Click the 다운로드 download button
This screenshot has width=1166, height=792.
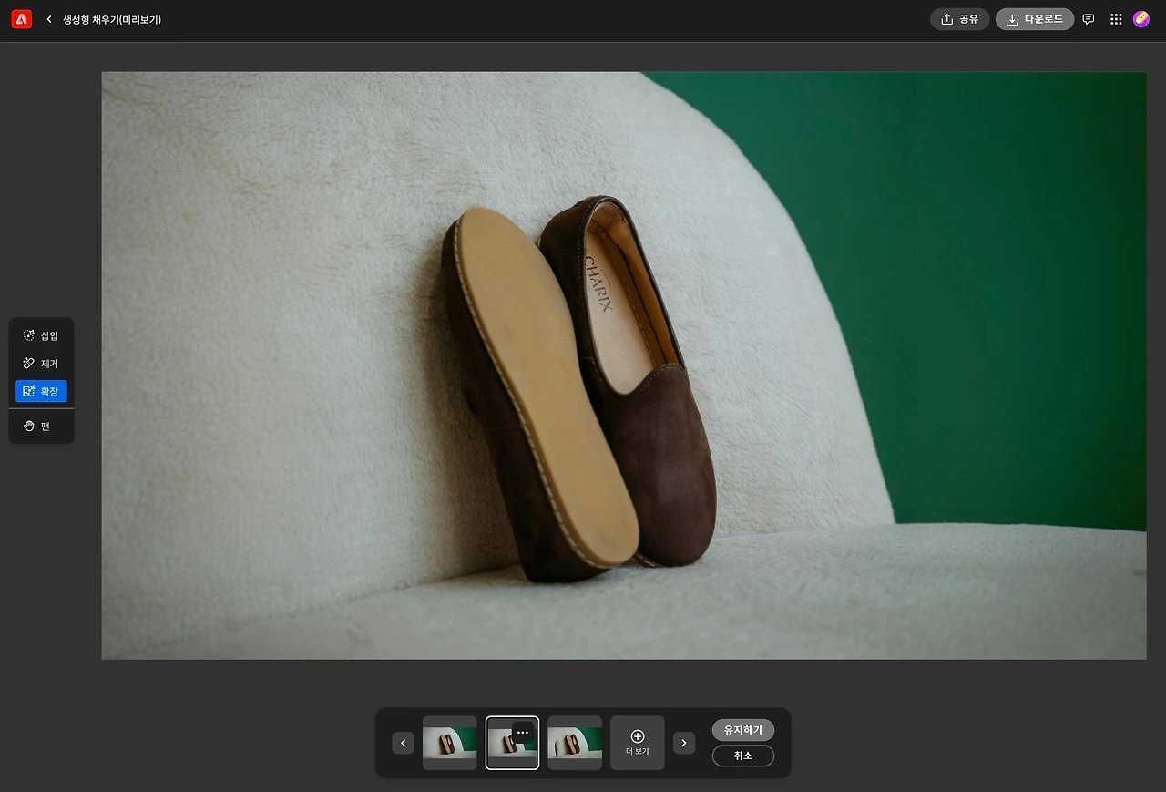click(x=1034, y=19)
